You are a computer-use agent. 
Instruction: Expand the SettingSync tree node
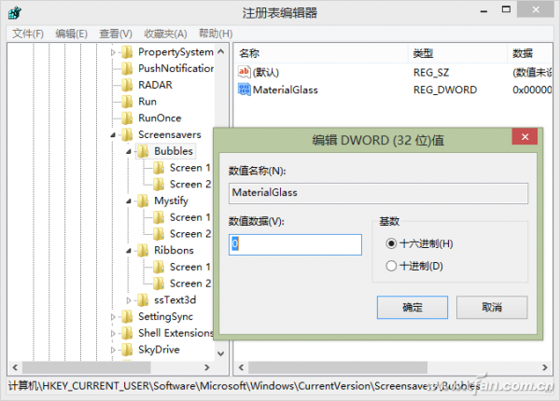[113, 317]
